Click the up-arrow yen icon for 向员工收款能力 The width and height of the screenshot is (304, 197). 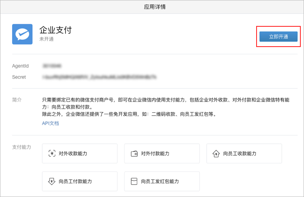(x=216, y=154)
